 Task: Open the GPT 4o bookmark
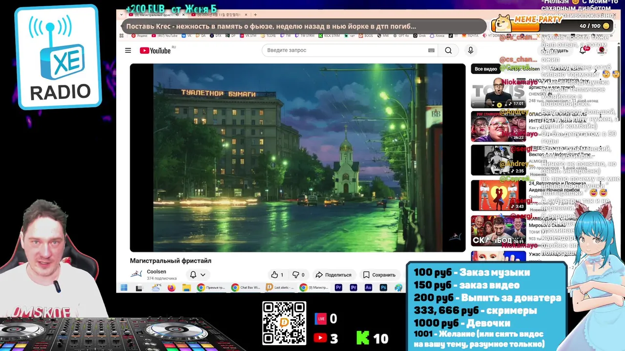coord(401,36)
